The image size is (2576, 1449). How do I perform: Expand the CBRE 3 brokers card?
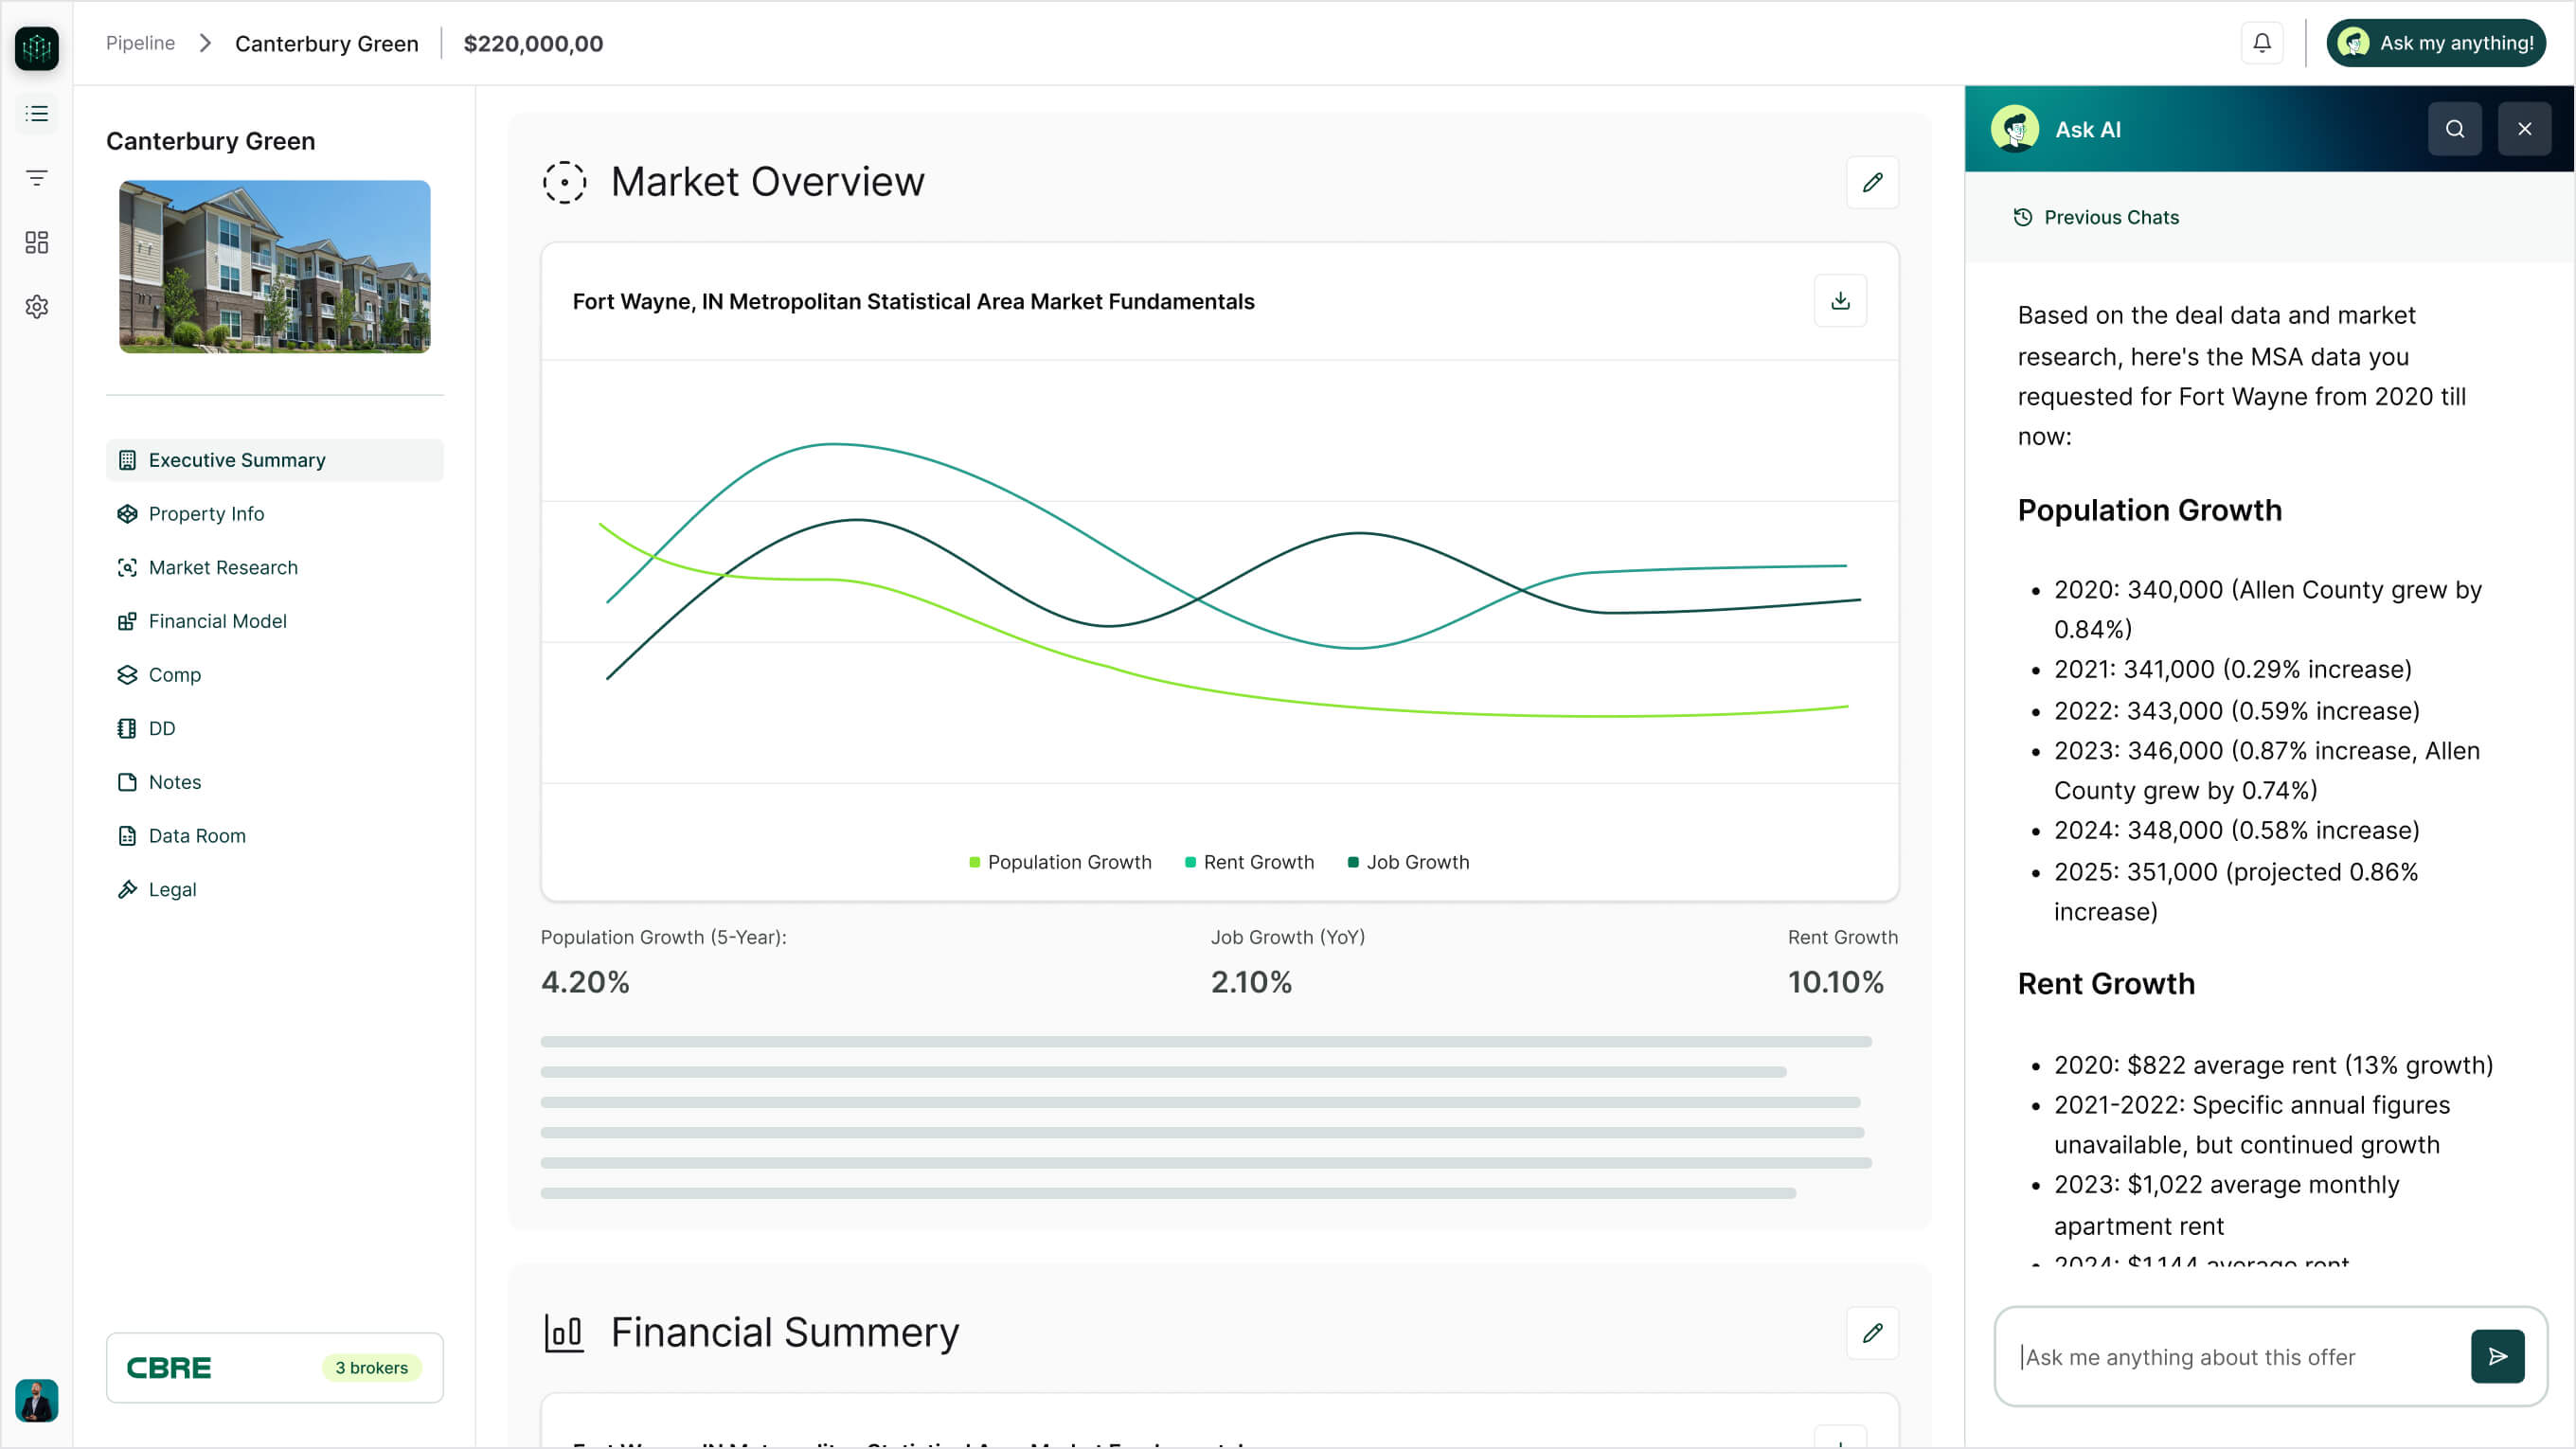274,1367
